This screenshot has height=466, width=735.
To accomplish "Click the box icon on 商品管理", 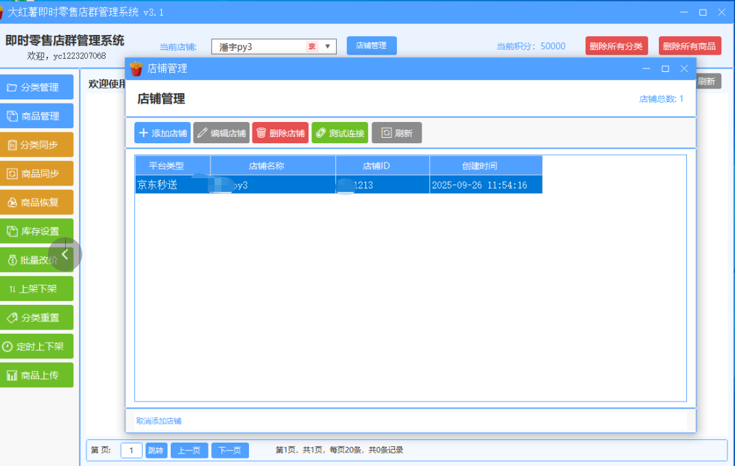I will coord(12,116).
